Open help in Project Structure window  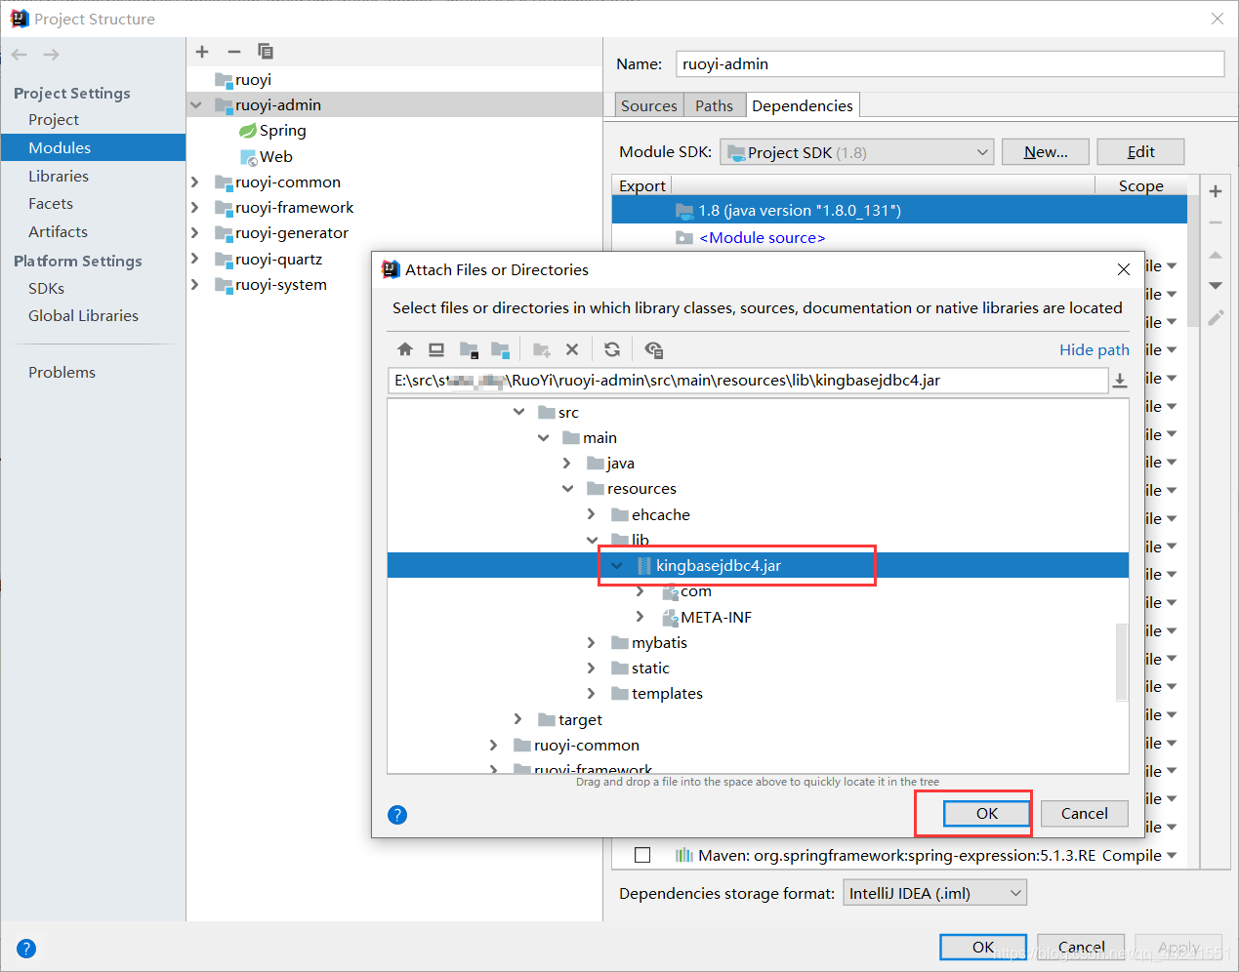(x=26, y=949)
